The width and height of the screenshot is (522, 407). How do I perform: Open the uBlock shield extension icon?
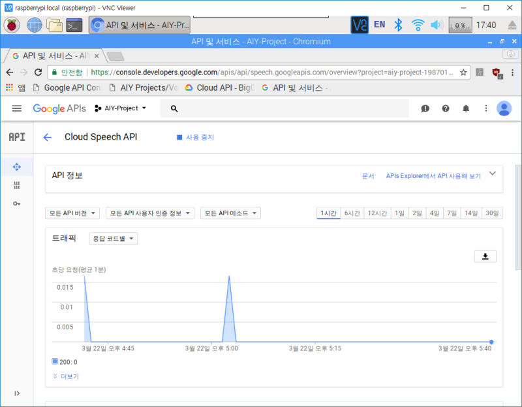click(497, 72)
